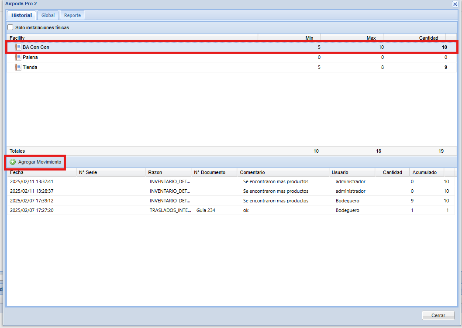Open the Reporte tab
462x328 pixels.
click(72, 15)
